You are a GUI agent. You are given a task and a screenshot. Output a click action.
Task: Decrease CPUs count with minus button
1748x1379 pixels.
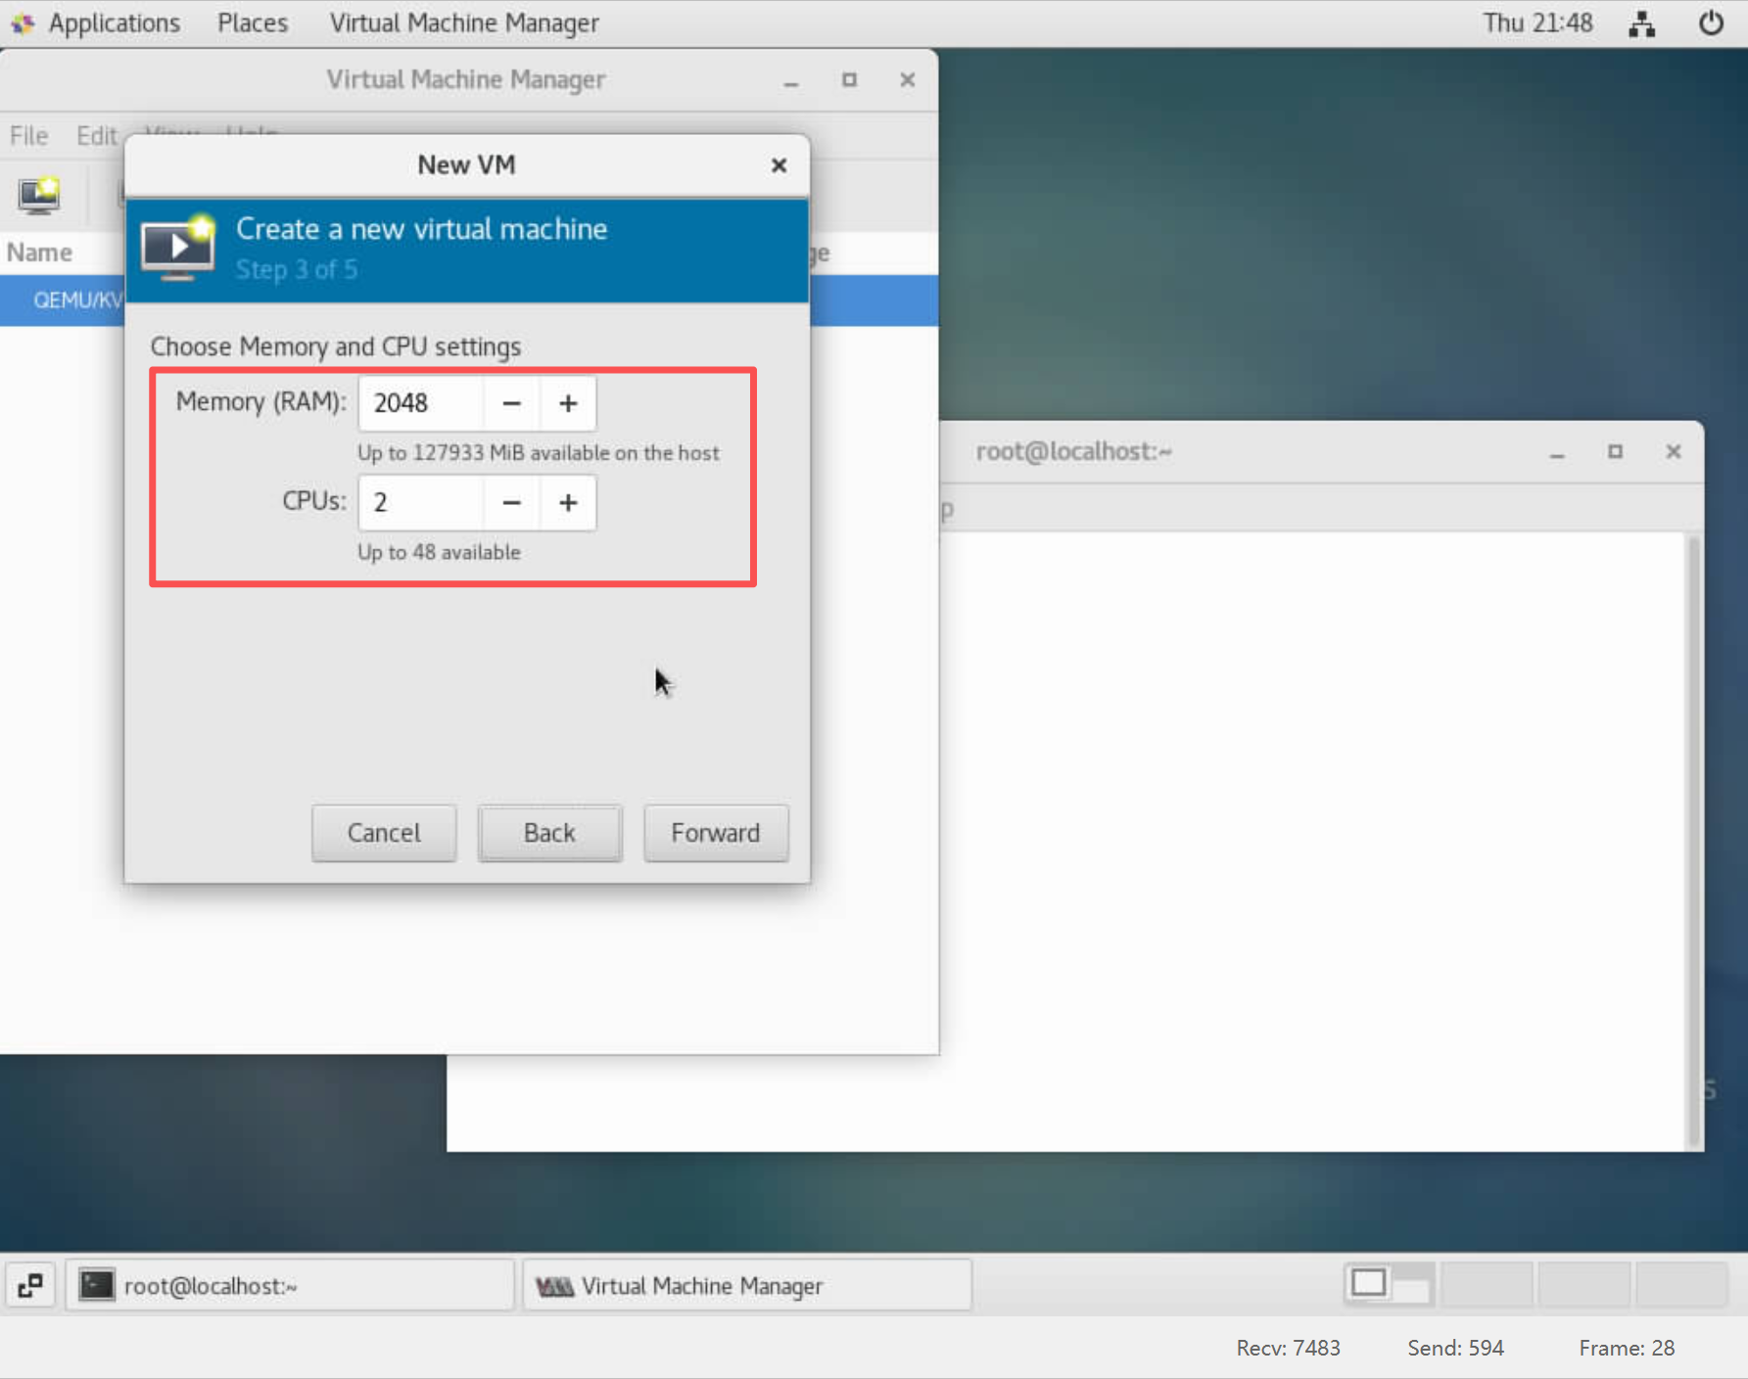511,503
